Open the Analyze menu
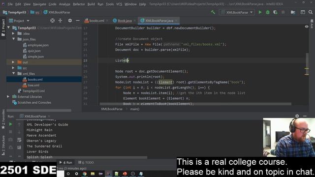 (x=64, y=4)
